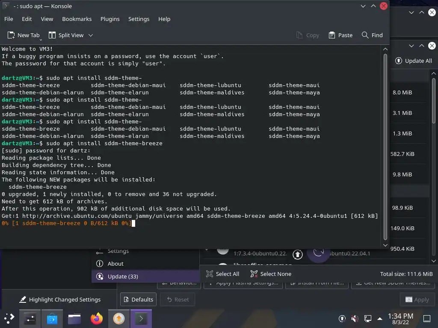
Task: Click the Konsole taskbar icon
Action: click(141, 319)
